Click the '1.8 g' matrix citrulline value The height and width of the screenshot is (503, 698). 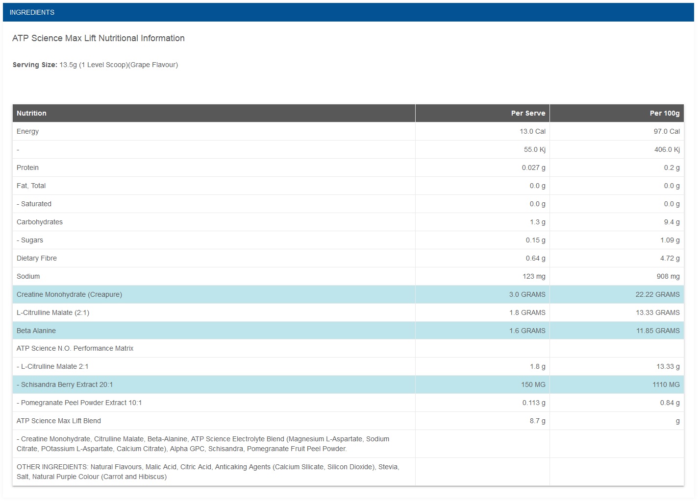538,366
